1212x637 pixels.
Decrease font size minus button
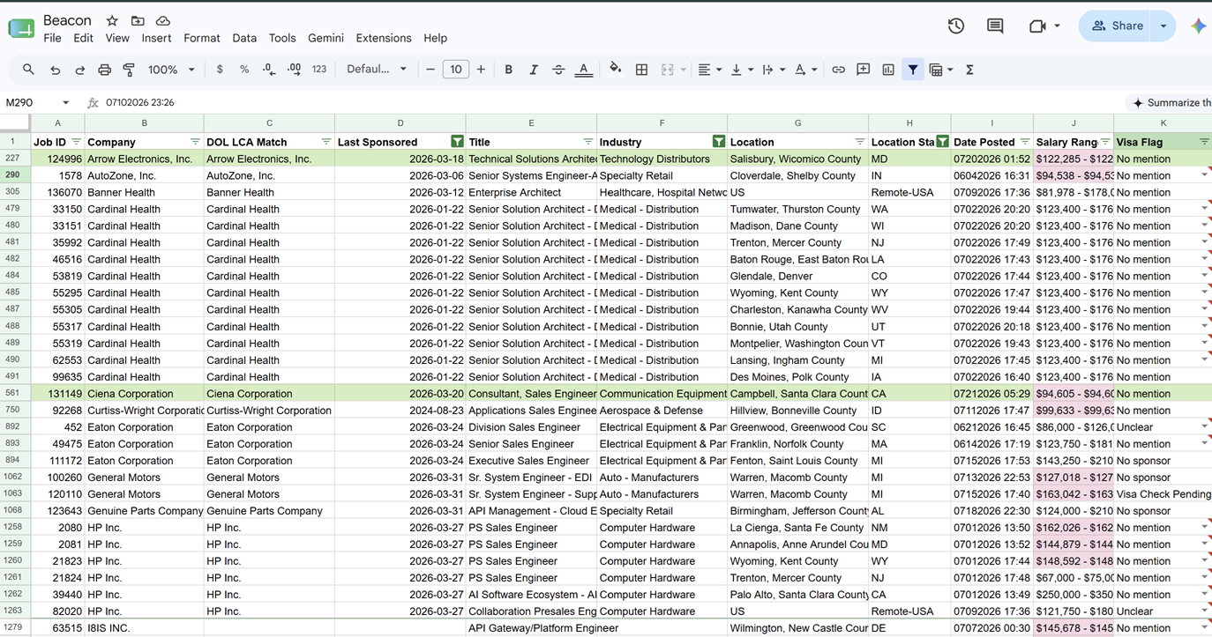tap(430, 70)
